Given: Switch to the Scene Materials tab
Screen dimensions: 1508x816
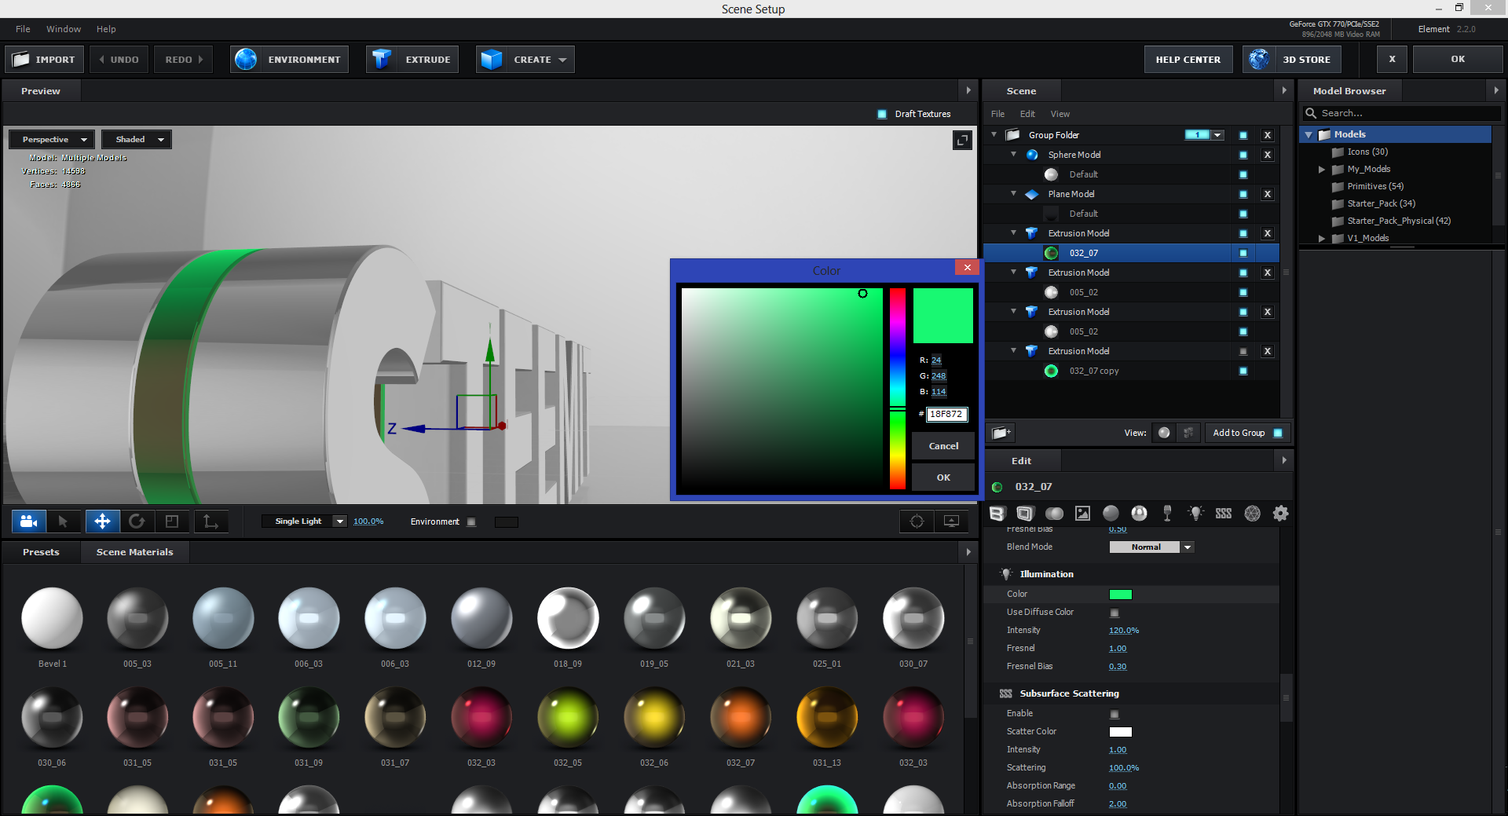Looking at the screenshot, I should coord(134,552).
